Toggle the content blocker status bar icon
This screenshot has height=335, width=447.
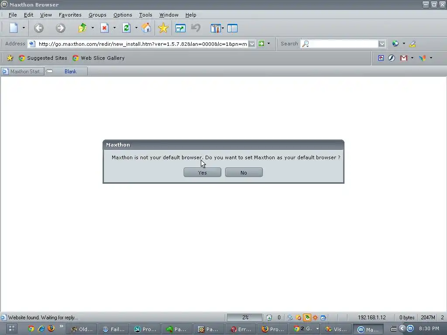[x=299, y=318]
